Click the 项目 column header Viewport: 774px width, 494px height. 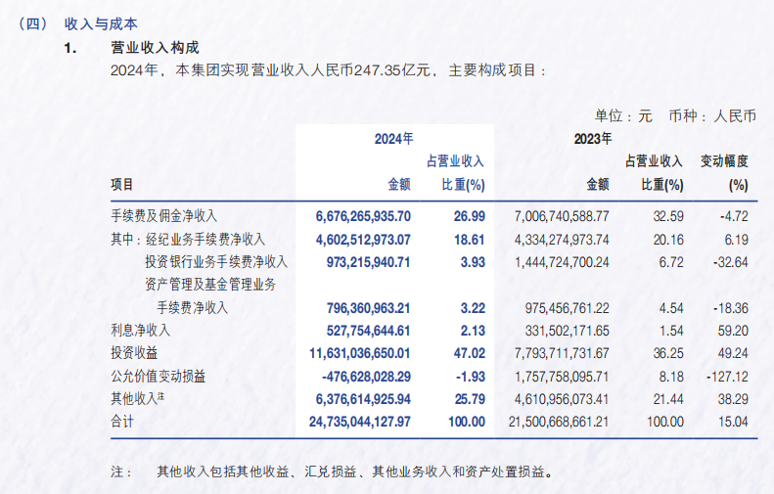point(122,185)
